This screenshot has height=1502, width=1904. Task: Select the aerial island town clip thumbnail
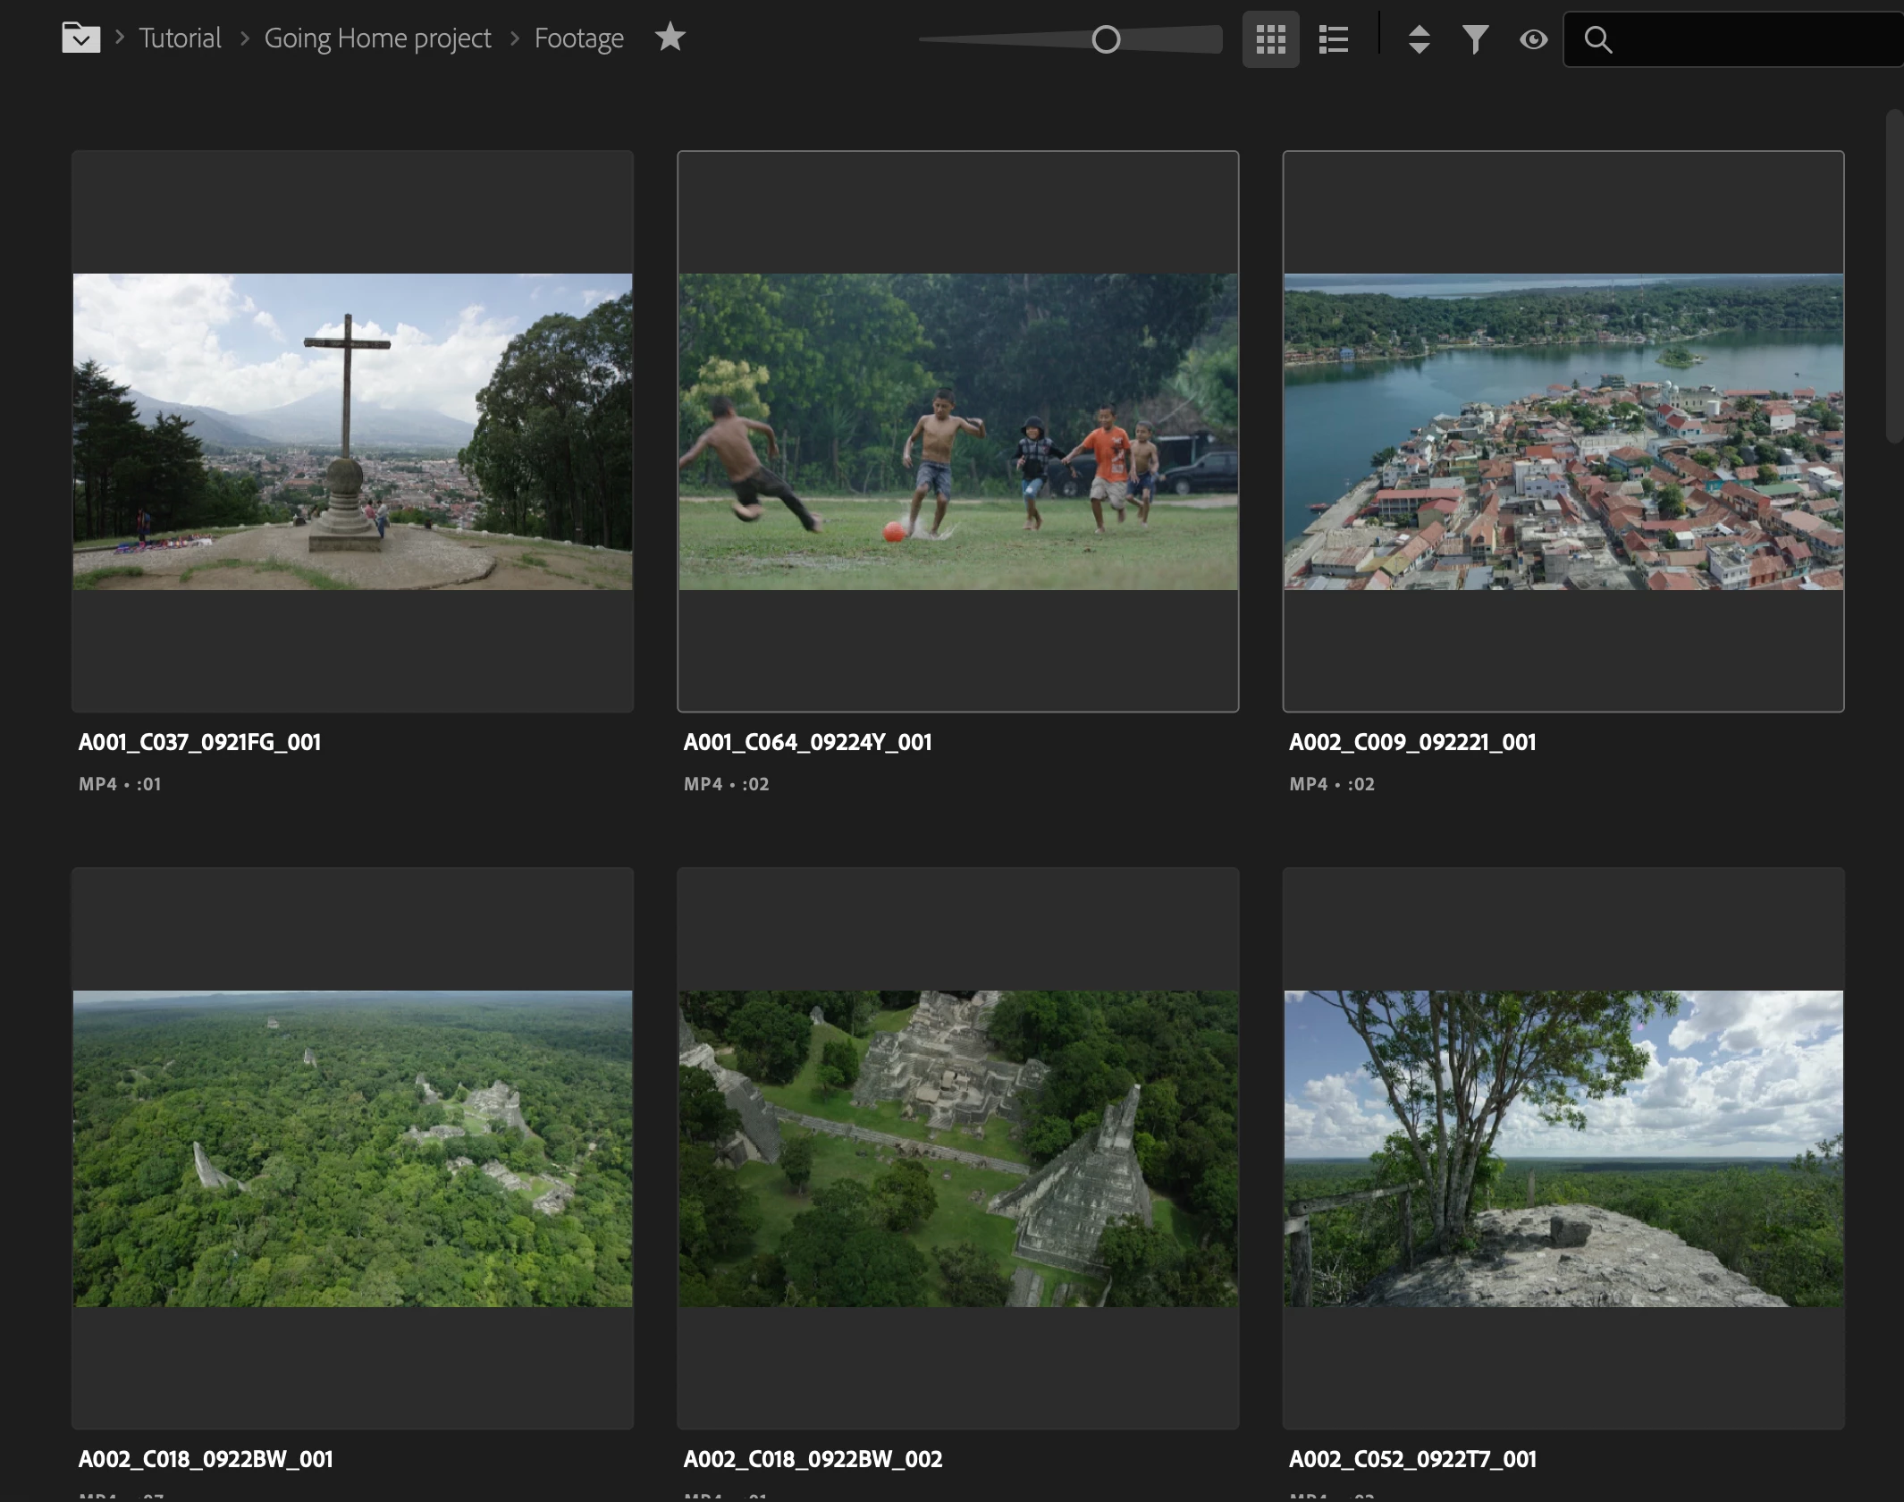[x=1563, y=431]
